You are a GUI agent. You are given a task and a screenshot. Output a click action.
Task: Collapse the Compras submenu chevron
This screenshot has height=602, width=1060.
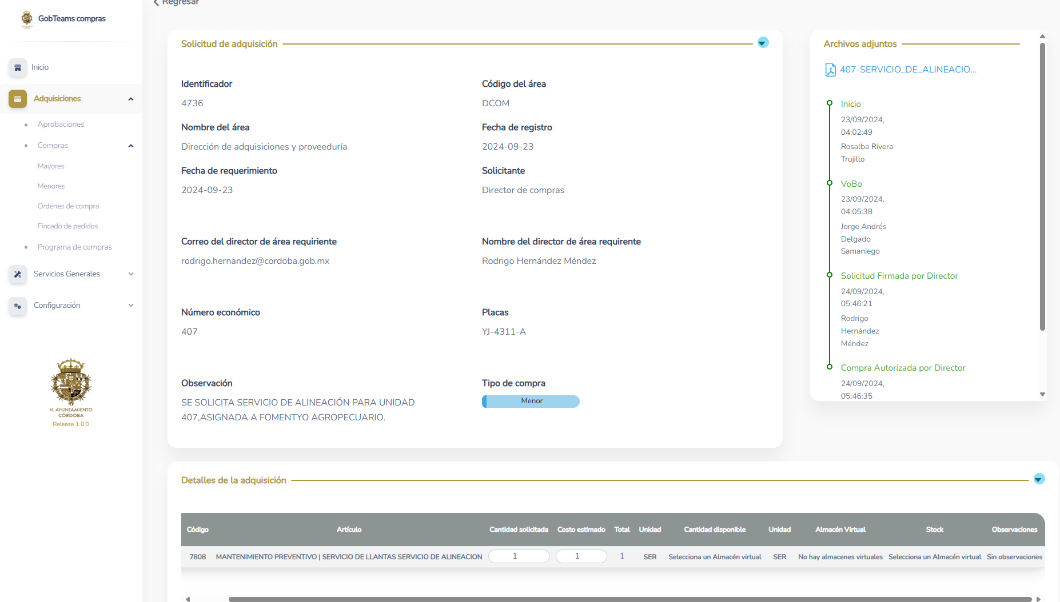click(131, 146)
